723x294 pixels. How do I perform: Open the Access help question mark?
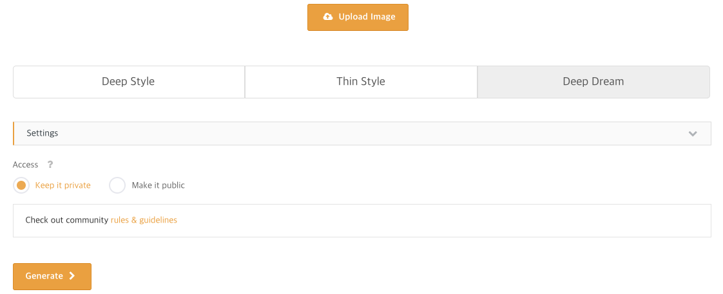coord(50,164)
